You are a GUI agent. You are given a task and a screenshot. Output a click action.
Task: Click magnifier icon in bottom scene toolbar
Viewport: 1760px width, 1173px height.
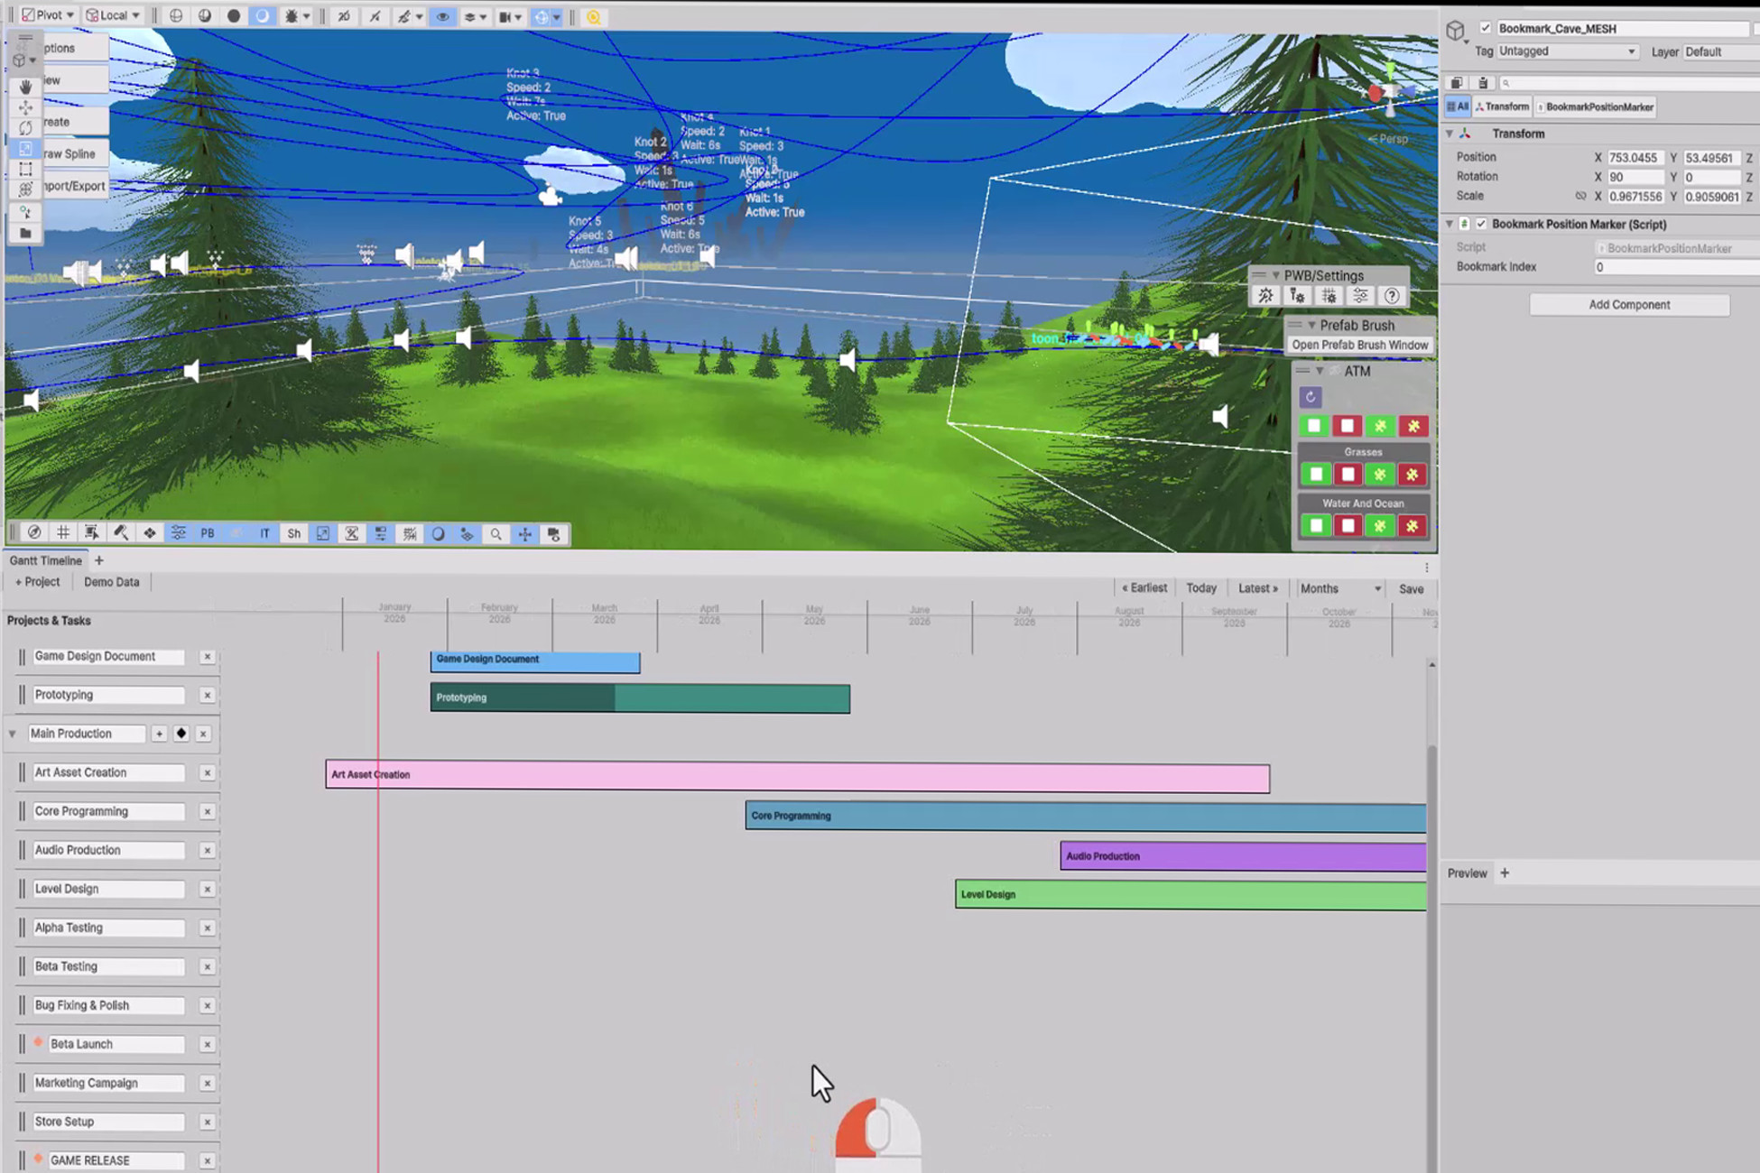point(496,533)
